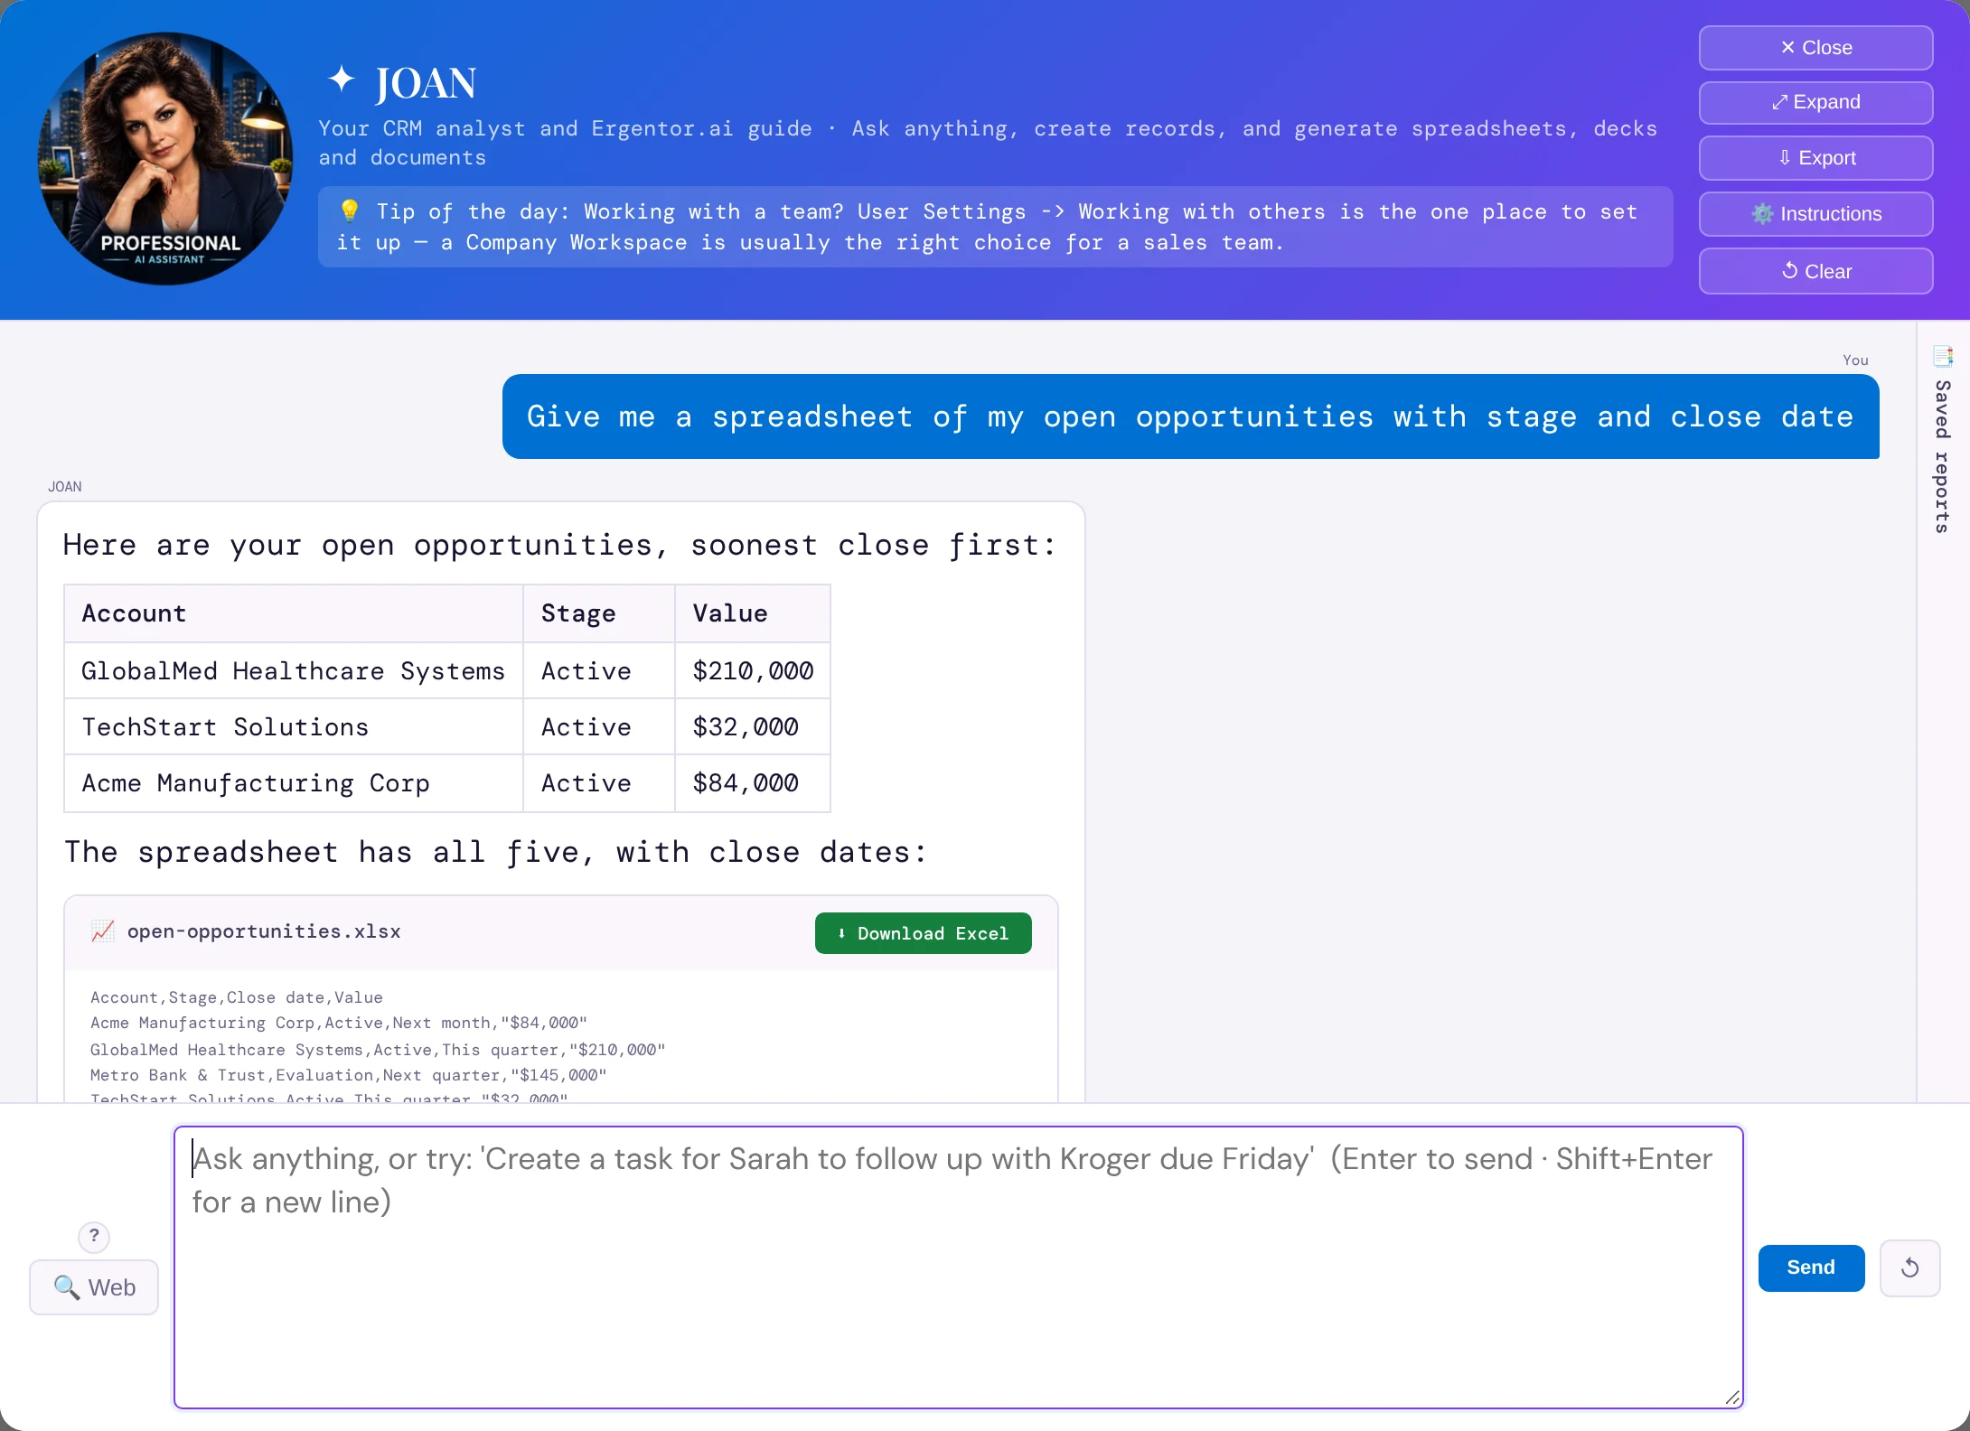Grab the text box resize handle

point(1731,1398)
